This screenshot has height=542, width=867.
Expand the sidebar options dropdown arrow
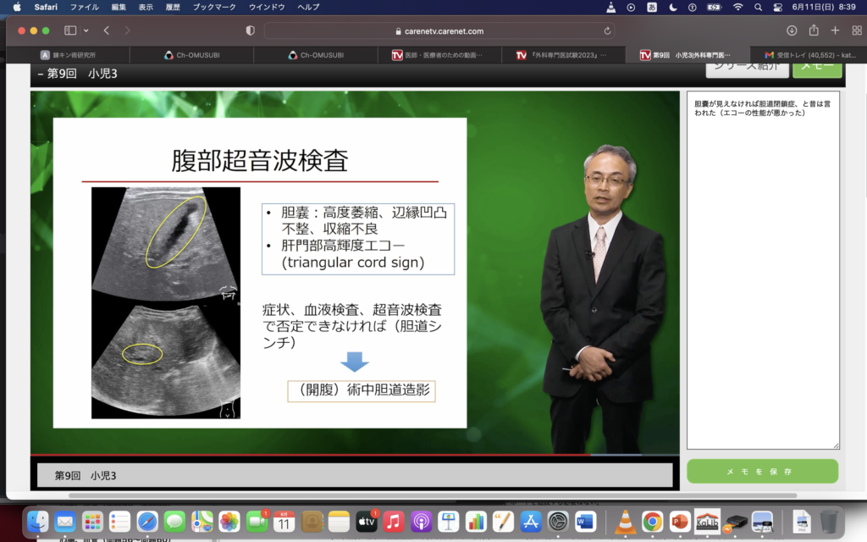[86, 30]
